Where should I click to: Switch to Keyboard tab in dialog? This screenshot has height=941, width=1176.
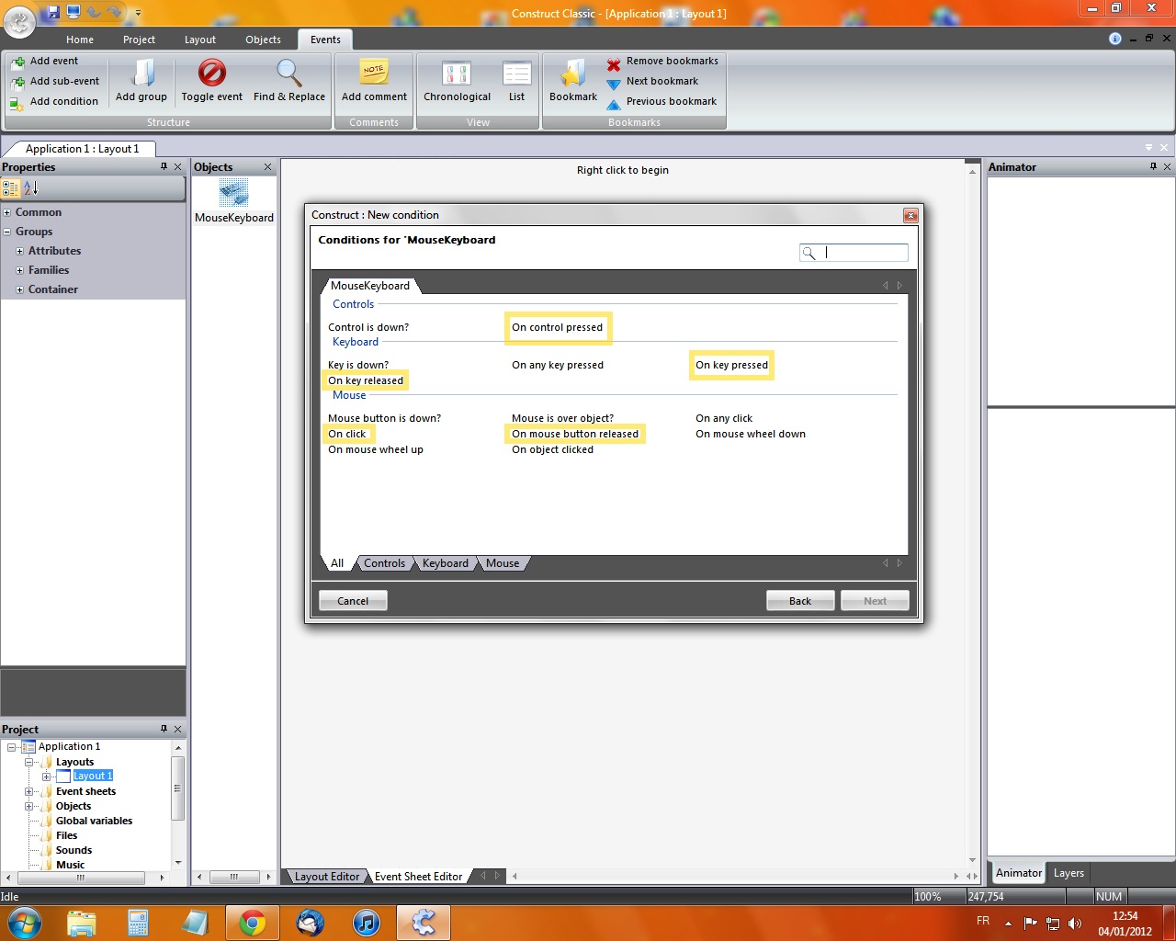tap(446, 563)
